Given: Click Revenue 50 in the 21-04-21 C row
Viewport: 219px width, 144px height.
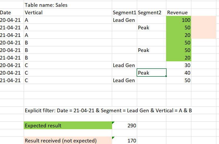Looking at the screenshot, I should tap(179, 80).
